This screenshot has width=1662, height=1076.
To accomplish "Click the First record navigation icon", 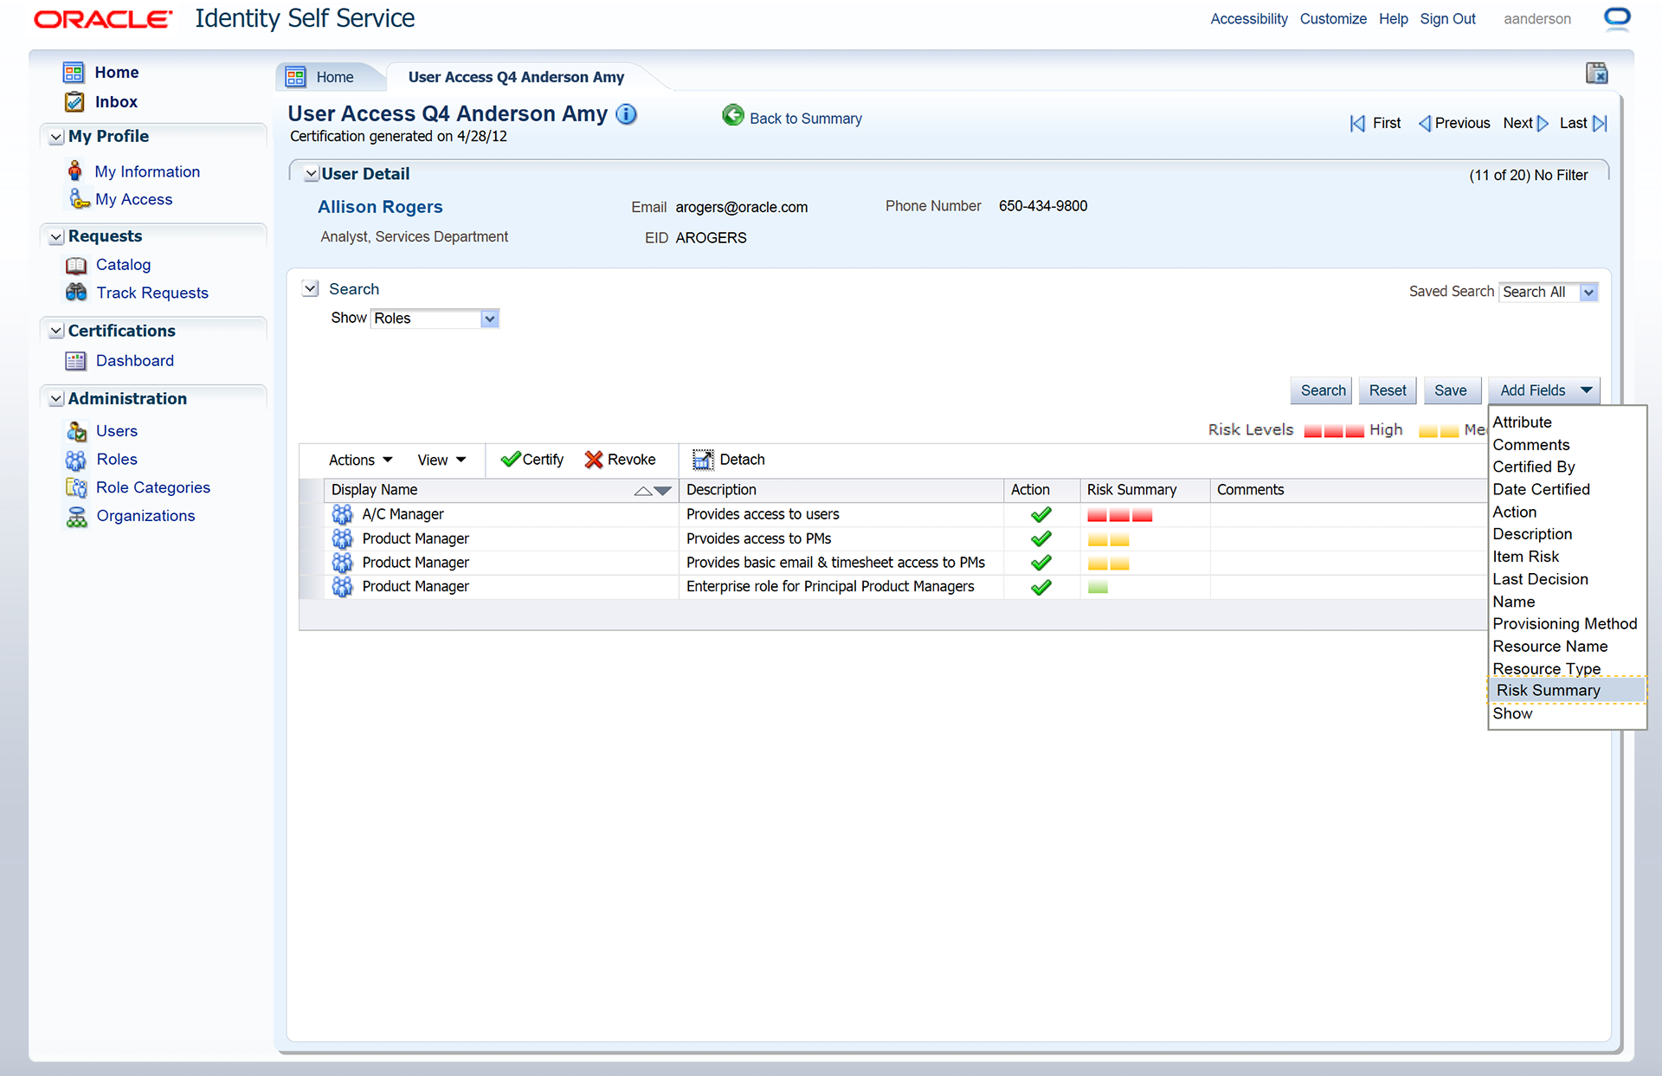I will [x=1357, y=124].
